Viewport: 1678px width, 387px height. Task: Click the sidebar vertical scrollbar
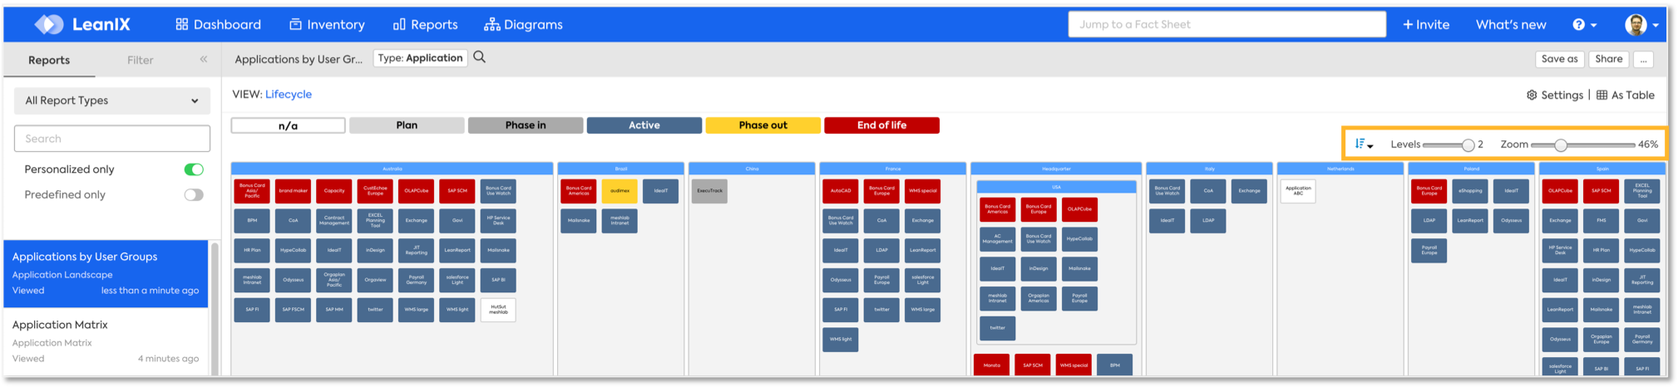[x=215, y=307]
